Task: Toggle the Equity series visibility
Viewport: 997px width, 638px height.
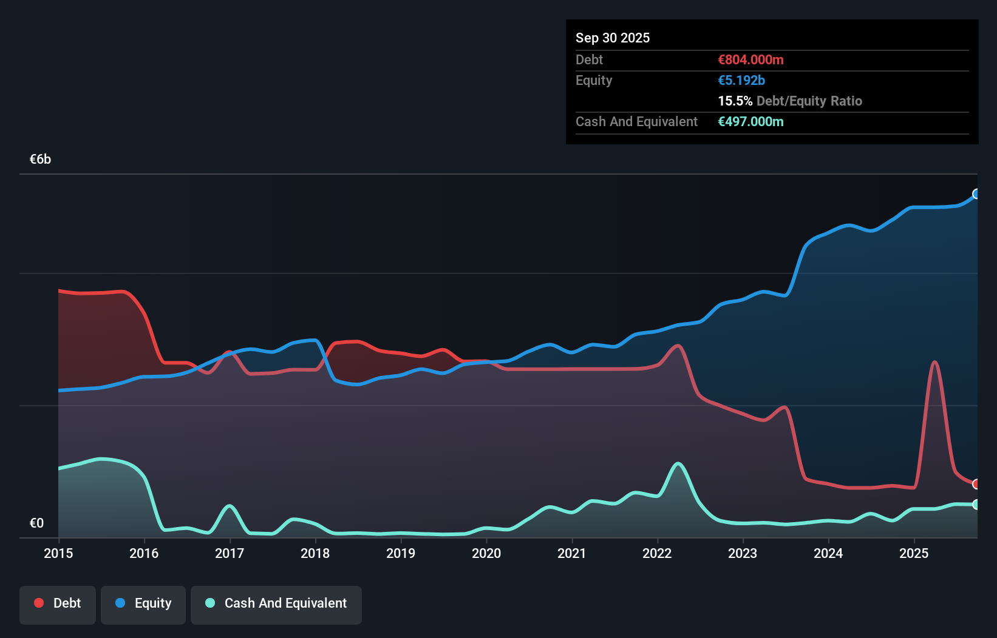Action: (143, 604)
